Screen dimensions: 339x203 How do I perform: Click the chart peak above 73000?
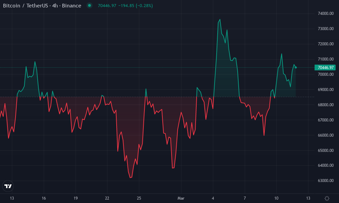click(220, 20)
